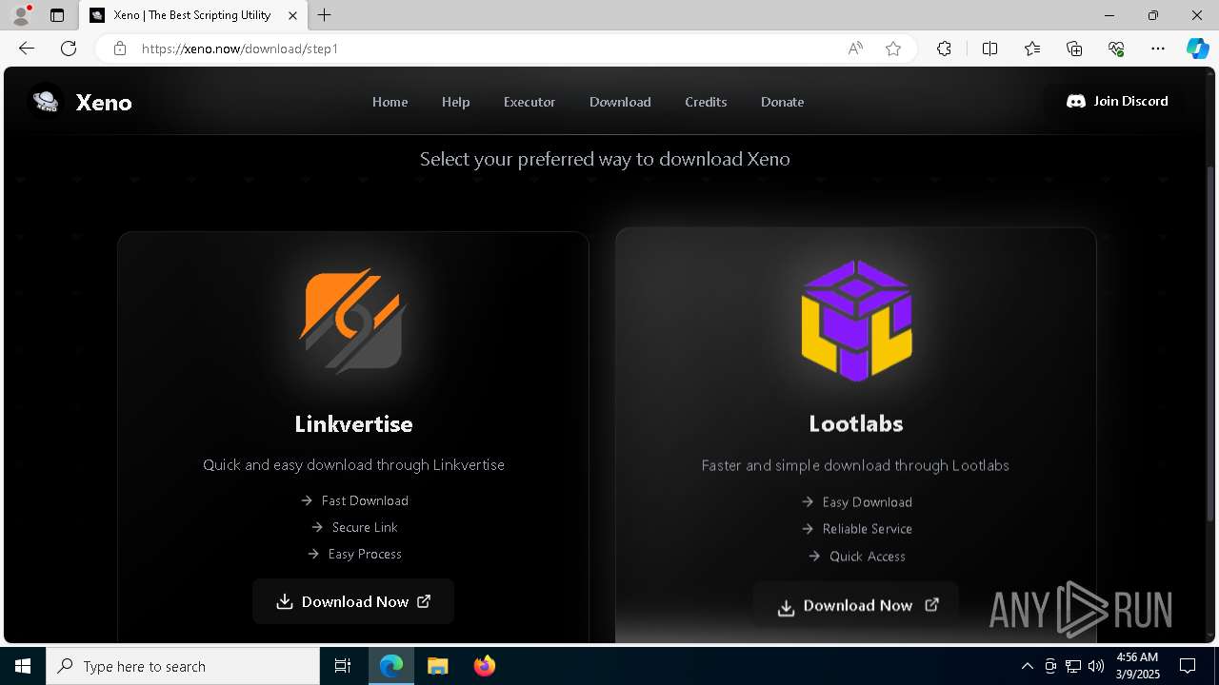Image resolution: width=1219 pixels, height=685 pixels.
Task: Launch Firefox from taskbar
Action: pos(485,666)
